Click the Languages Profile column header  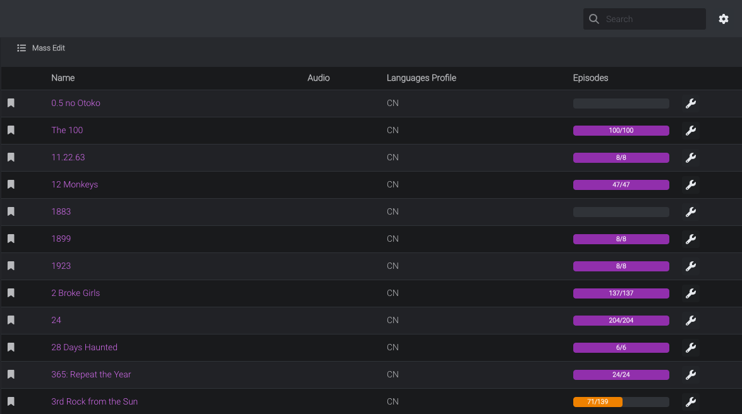pyautogui.click(x=421, y=78)
